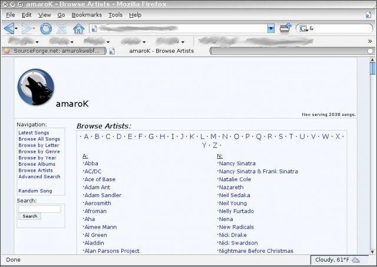The height and width of the screenshot is (267, 377).
Task: Go forward with the Forward arrow
Action: tap(27, 29)
